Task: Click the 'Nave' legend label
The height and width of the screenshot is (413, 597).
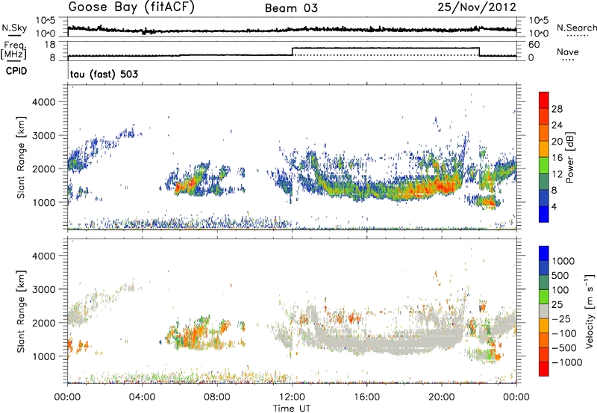Action: click(x=568, y=51)
